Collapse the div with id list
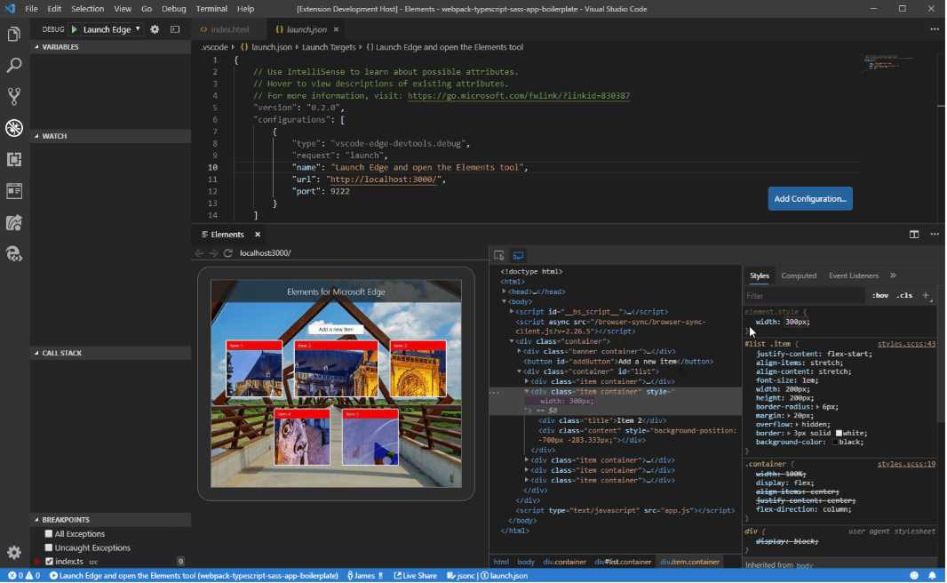Viewport: 947px width, 583px height. [x=519, y=371]
